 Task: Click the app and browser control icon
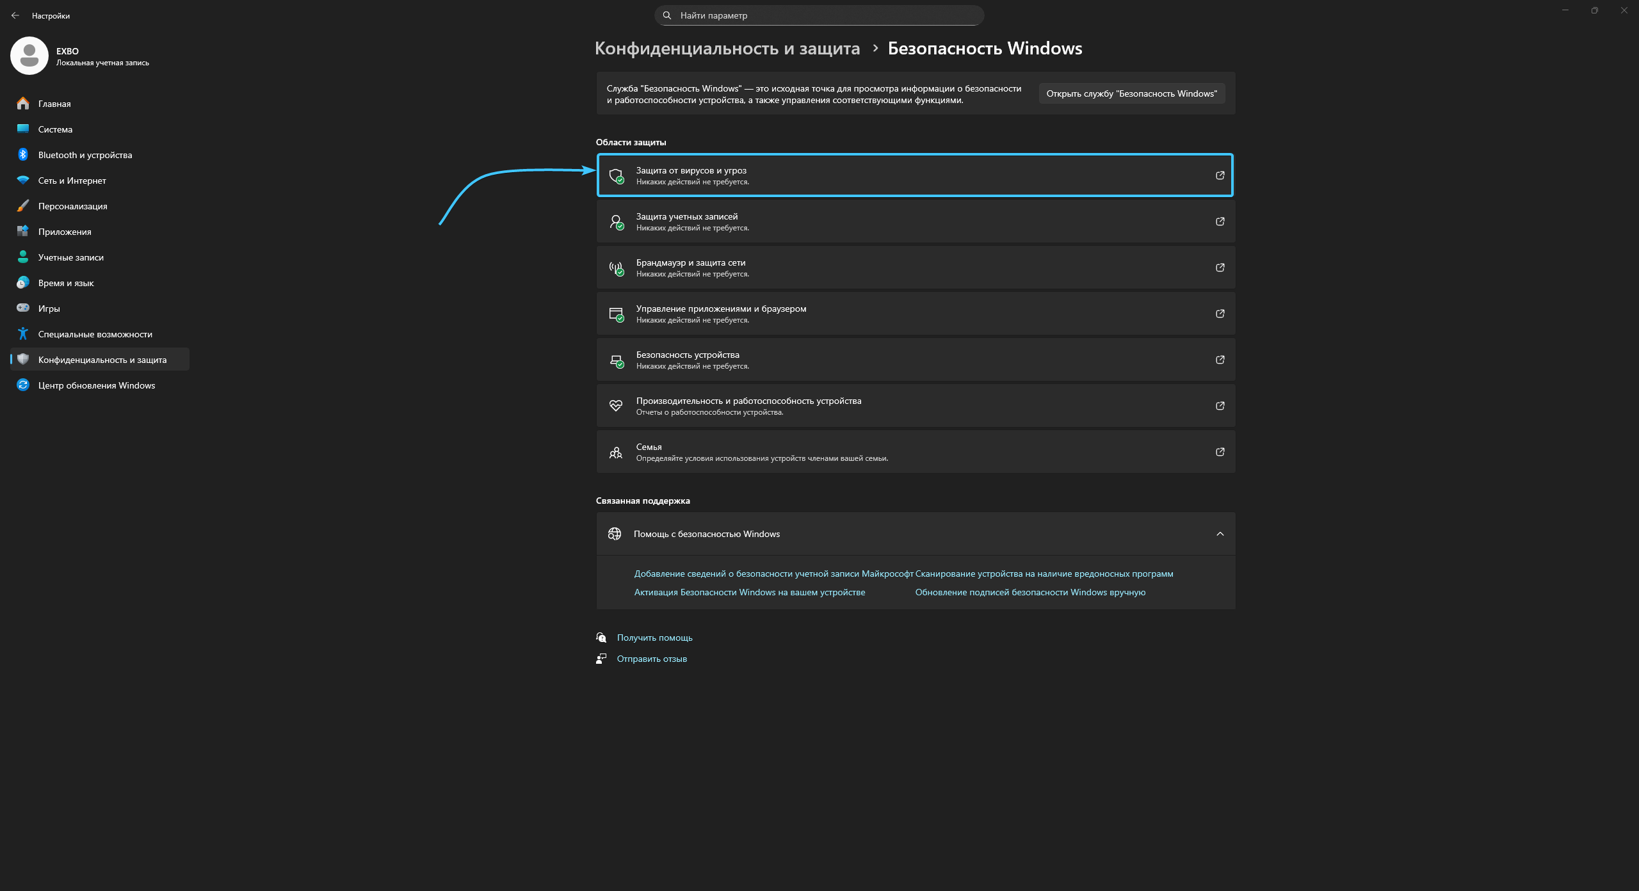(616, 314)
